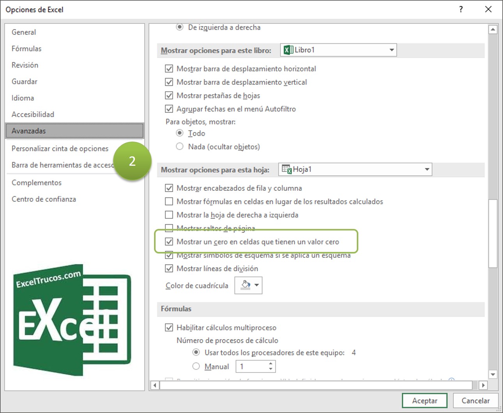Click the ExcelTrucos.com Excel logo
This screenshot has width=503, height=413.
point(73,321)
